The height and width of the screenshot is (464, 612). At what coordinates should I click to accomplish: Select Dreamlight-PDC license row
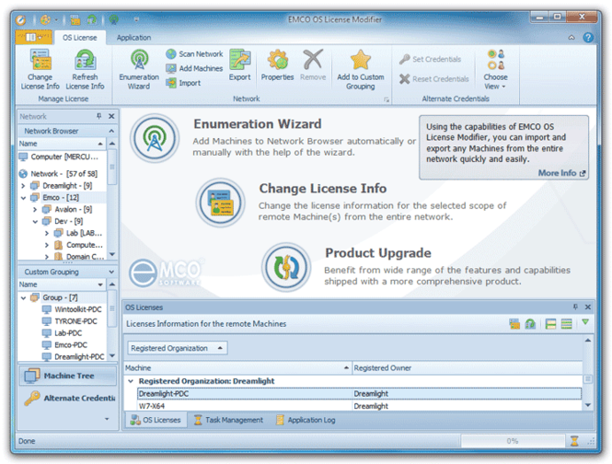coord(359,394)
